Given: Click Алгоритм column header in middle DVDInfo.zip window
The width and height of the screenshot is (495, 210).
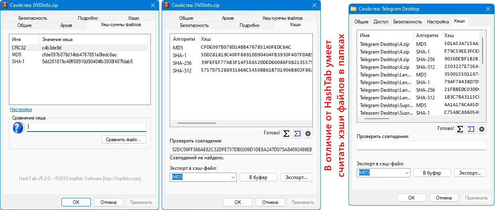Looking at the screenshot, I should [184, 39].
